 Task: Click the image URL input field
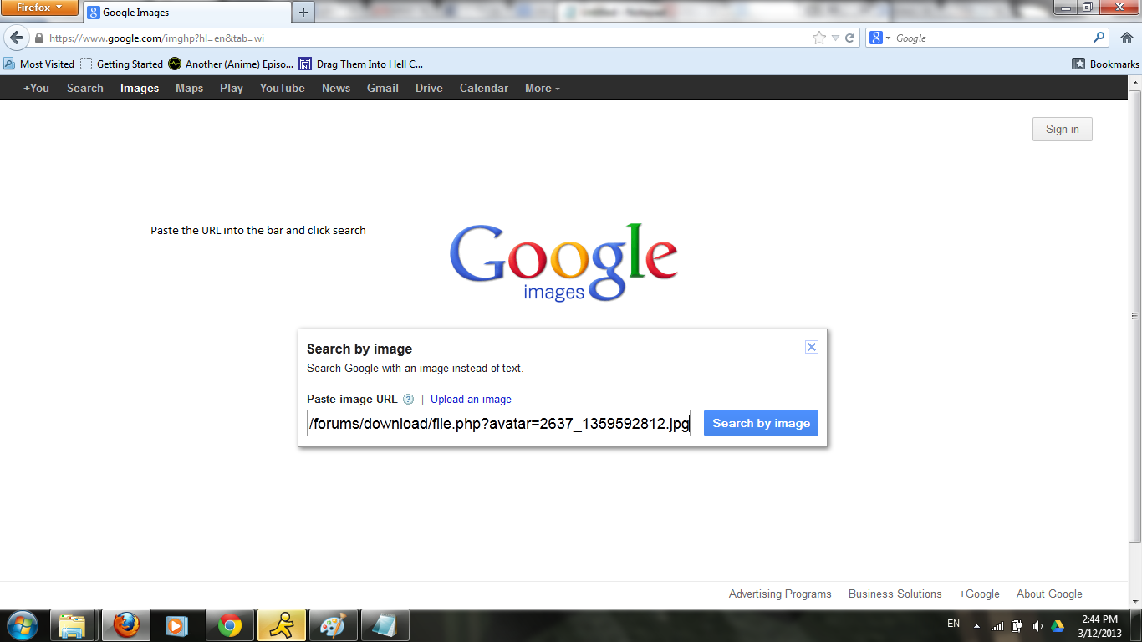click(x=498, y=423)
